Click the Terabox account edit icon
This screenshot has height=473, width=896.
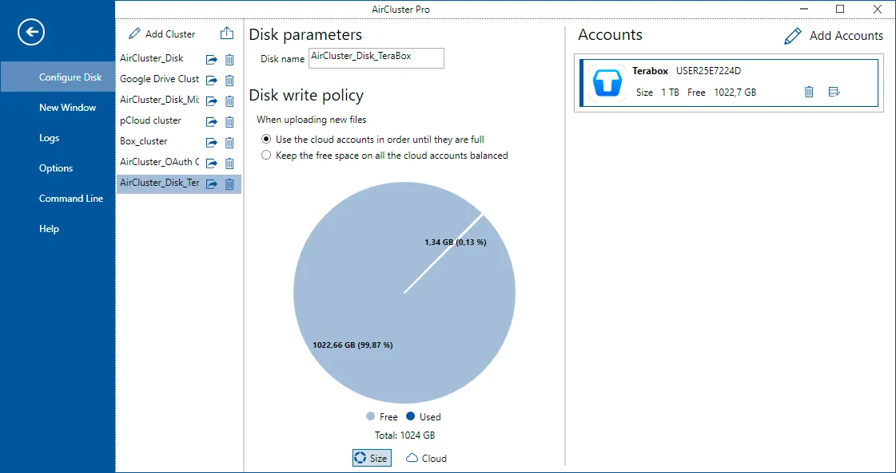834,91
